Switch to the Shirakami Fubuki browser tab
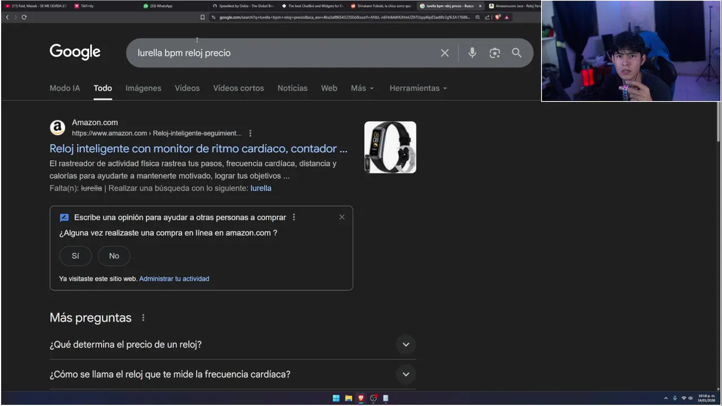 pos(381,6)
